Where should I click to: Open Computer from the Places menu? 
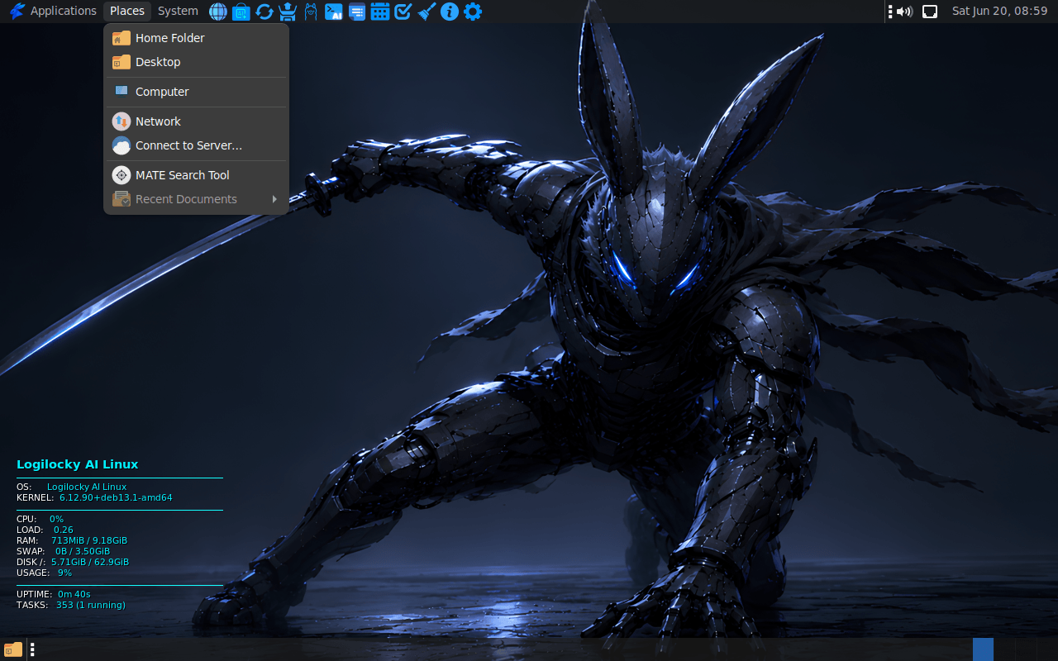pos(197,92)
